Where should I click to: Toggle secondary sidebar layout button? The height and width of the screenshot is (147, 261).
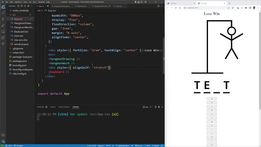(142, 2)
